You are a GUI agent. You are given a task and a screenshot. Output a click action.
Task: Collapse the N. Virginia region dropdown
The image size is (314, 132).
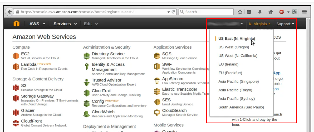259,24
